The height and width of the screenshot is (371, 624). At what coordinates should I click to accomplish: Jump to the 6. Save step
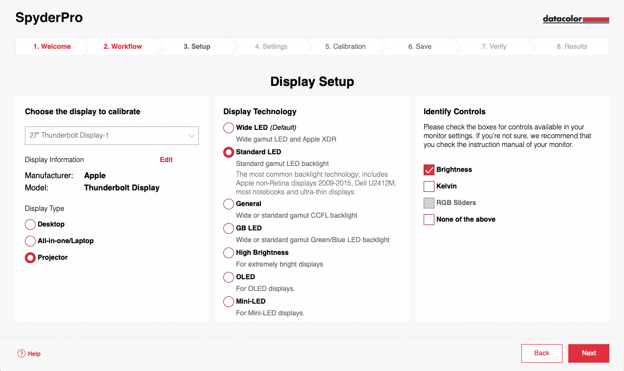pyautogui.click(x=420, y=47)
